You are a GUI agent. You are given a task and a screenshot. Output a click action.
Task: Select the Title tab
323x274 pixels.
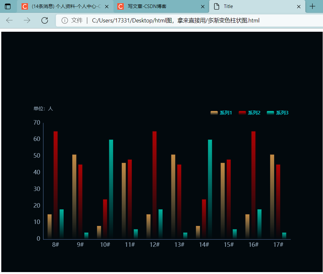(x=257, y=7)
